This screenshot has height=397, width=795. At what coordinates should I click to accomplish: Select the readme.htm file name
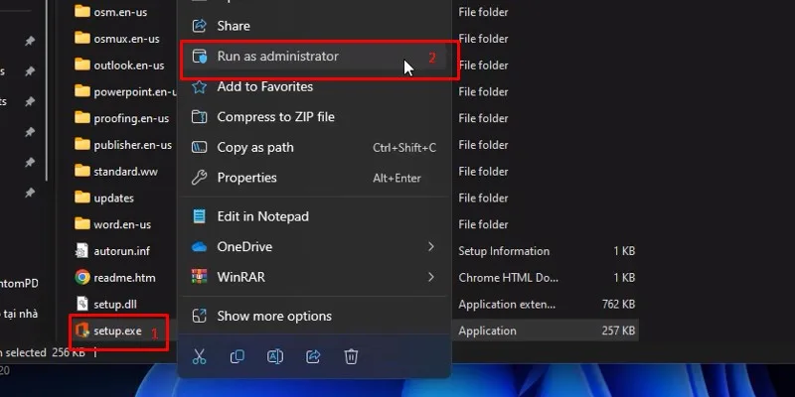[x=125, y=278]
